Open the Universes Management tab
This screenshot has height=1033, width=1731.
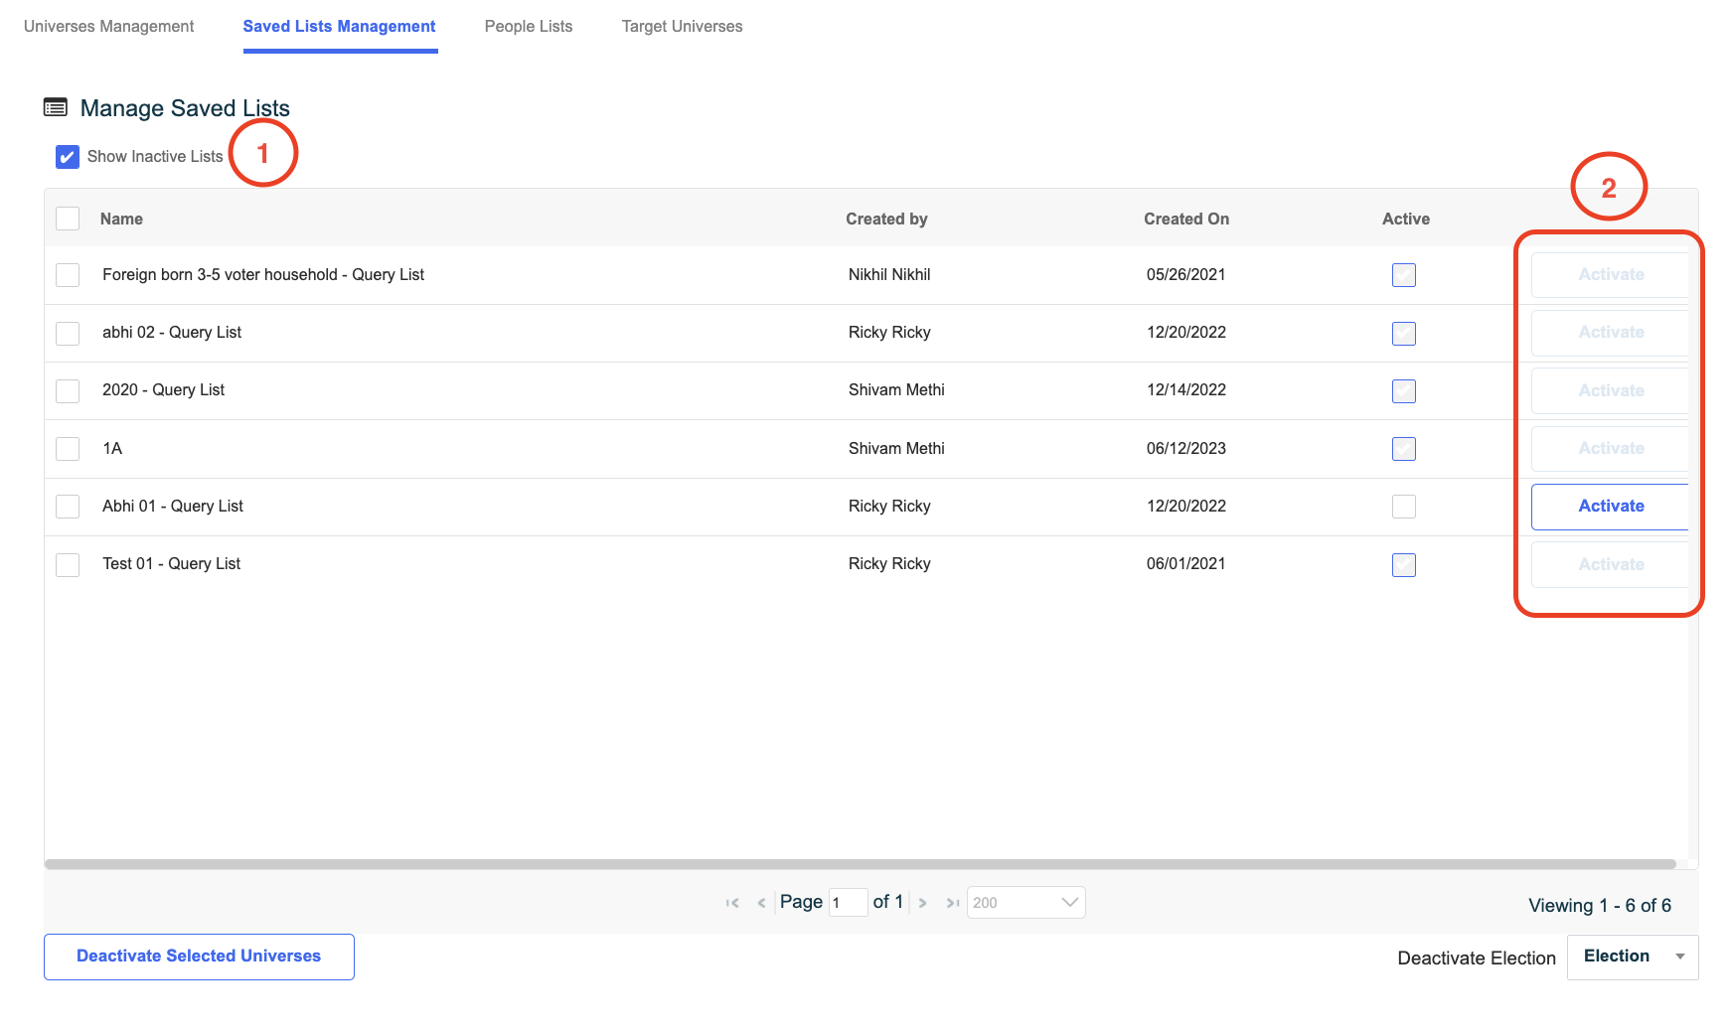coord(109,27)
